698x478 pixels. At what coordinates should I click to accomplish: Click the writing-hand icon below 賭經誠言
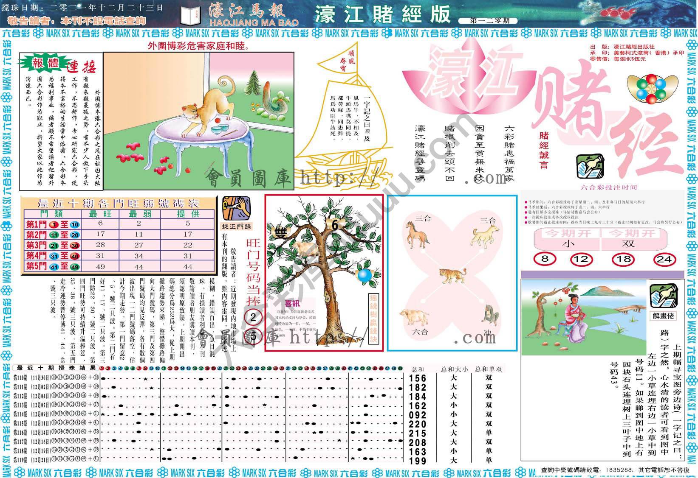pyautogui.click(x=590, y=167)
